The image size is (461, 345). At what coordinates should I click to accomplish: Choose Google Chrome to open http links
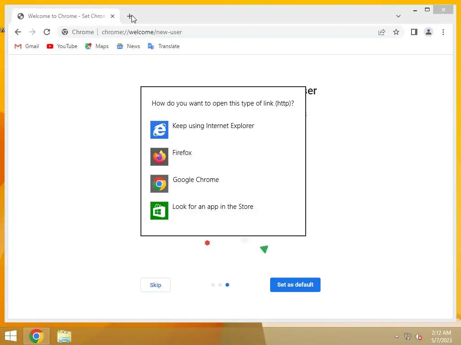(x=223, y=183)
